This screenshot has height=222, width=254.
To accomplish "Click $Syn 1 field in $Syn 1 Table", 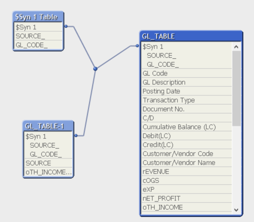I will pos(38,27).
